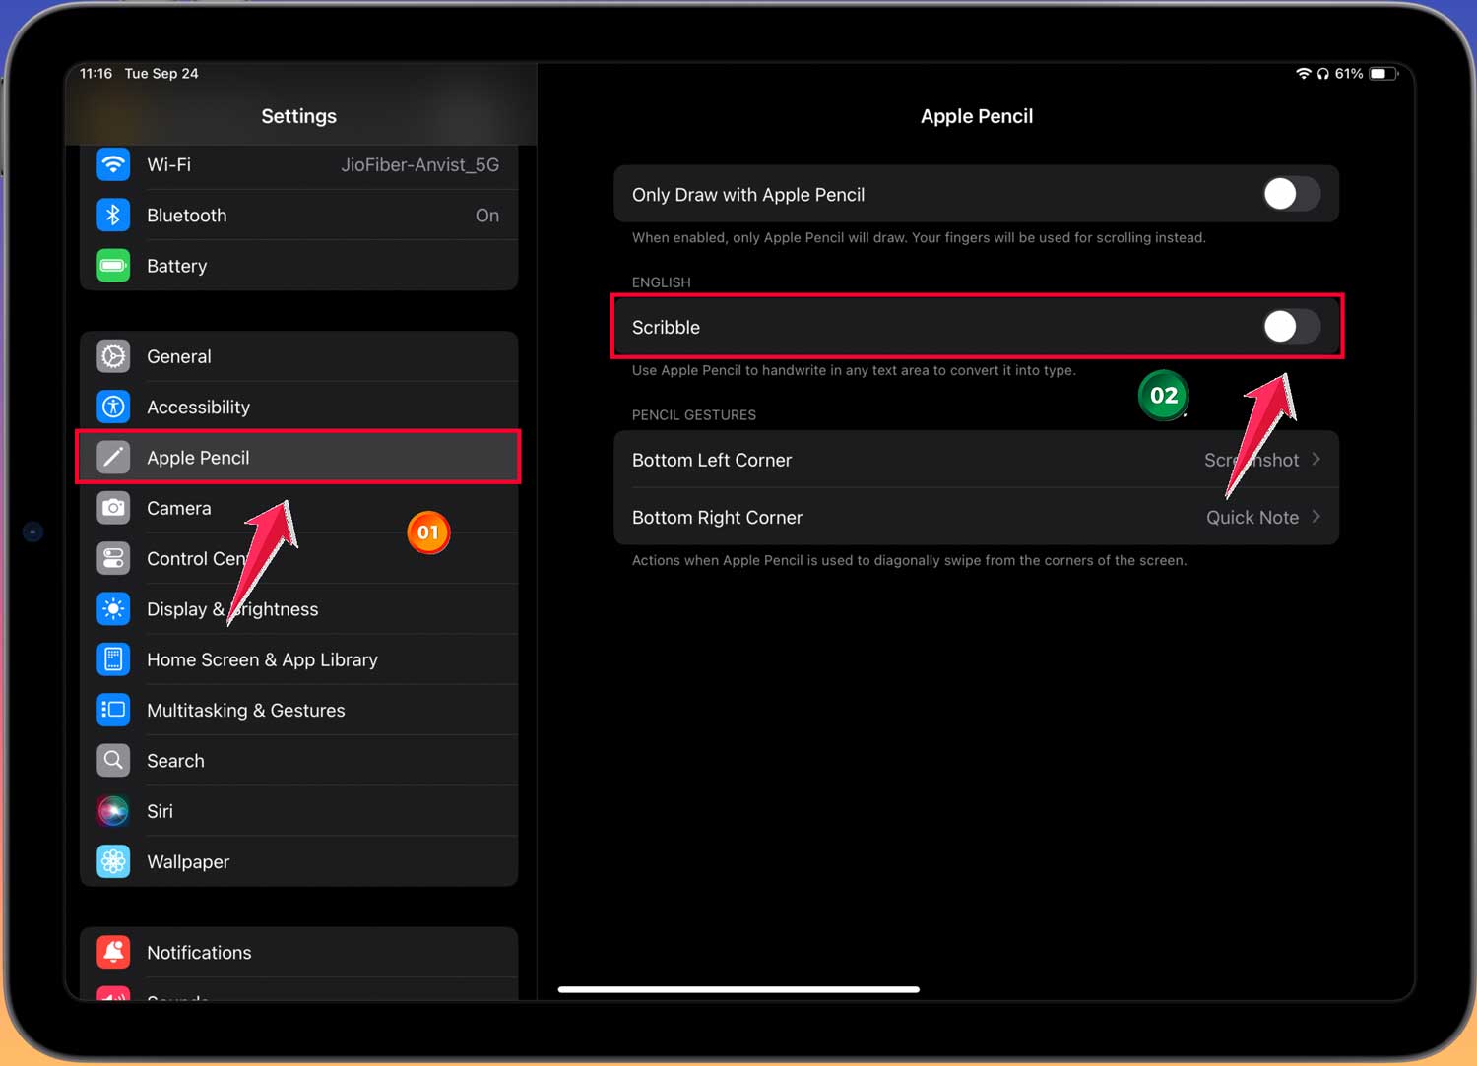Screen dimensions: 1477x1066
Task: Go to Multitasking & Gestures
Action: (245, 711)
